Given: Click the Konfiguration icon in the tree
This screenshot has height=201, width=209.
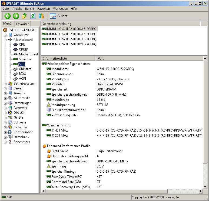Looking at the screenshot, I should click(x=10, y=132).
